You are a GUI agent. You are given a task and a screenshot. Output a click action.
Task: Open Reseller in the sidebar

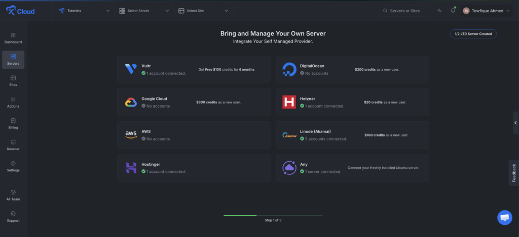pos(13,145)
